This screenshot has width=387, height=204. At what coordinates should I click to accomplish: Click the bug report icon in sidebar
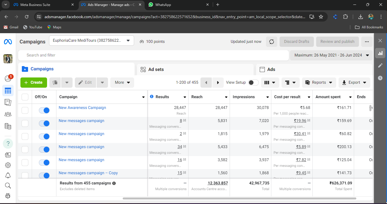coord(8,196)
